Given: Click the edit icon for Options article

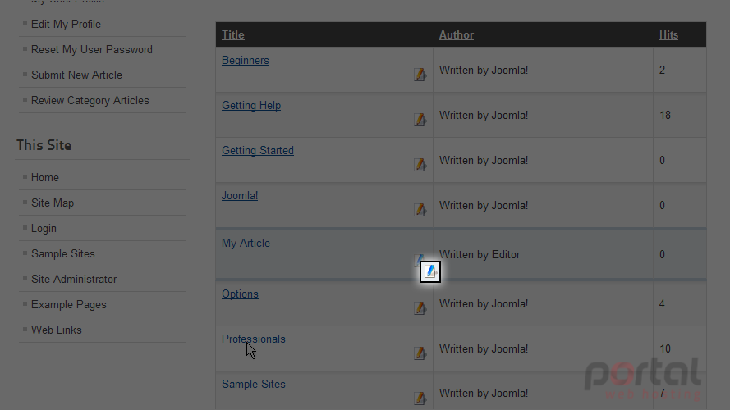Looking at the screenshot, I should (420, 308).
